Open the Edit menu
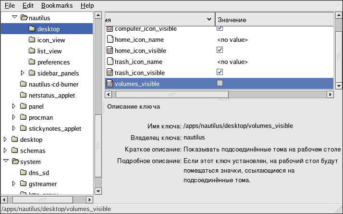Viewport: 343px width, 214px height. pyautogui.click(x=28, y=6)
